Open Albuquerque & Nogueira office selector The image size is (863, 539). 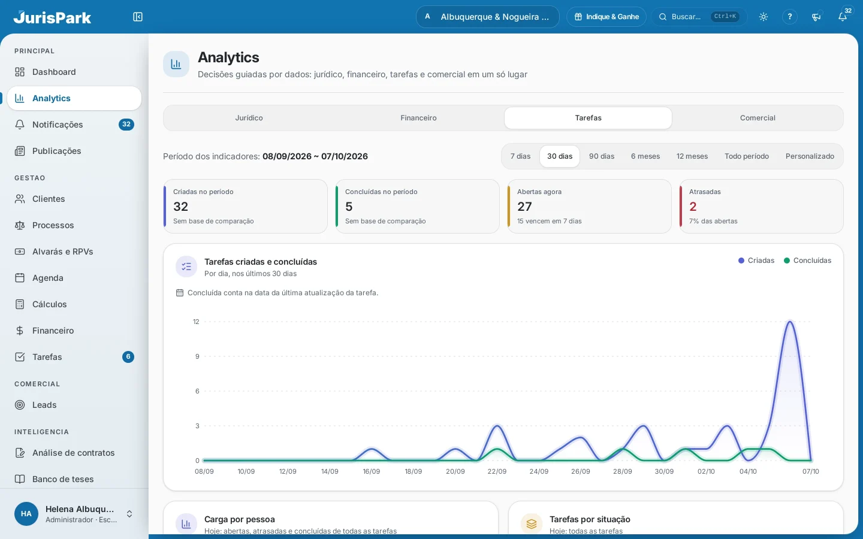(x=488, y=17)
